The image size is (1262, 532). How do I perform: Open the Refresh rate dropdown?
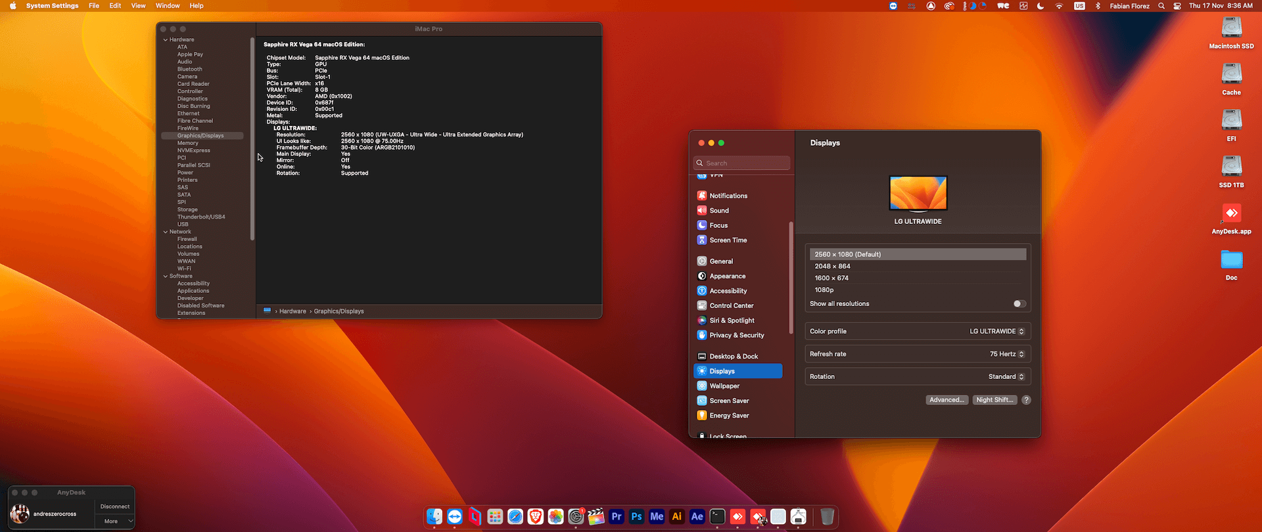[1006, 354]
